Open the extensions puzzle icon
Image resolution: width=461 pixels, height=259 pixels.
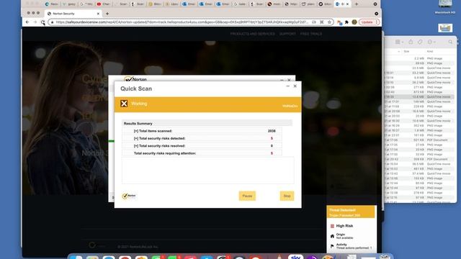point(346,22)
